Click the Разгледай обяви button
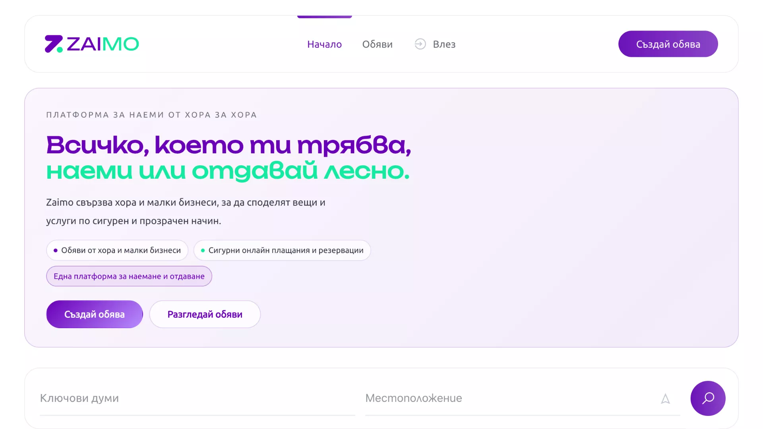The image size is (763, 429). 205,314
